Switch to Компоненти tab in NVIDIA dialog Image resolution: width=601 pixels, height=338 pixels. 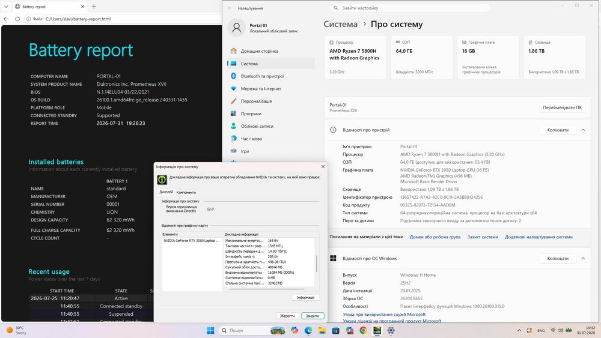pos(186,192)
